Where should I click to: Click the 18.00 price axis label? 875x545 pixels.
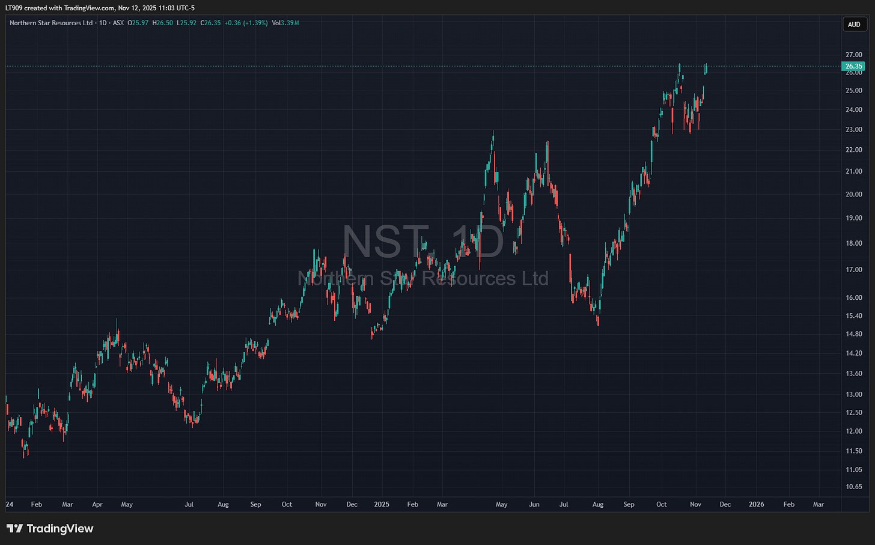click(853, 243)
